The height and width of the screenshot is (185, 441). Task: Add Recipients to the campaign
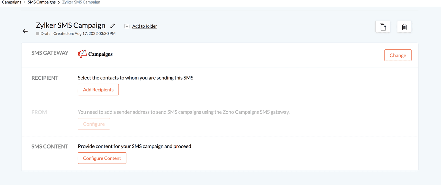click(98, 89)
